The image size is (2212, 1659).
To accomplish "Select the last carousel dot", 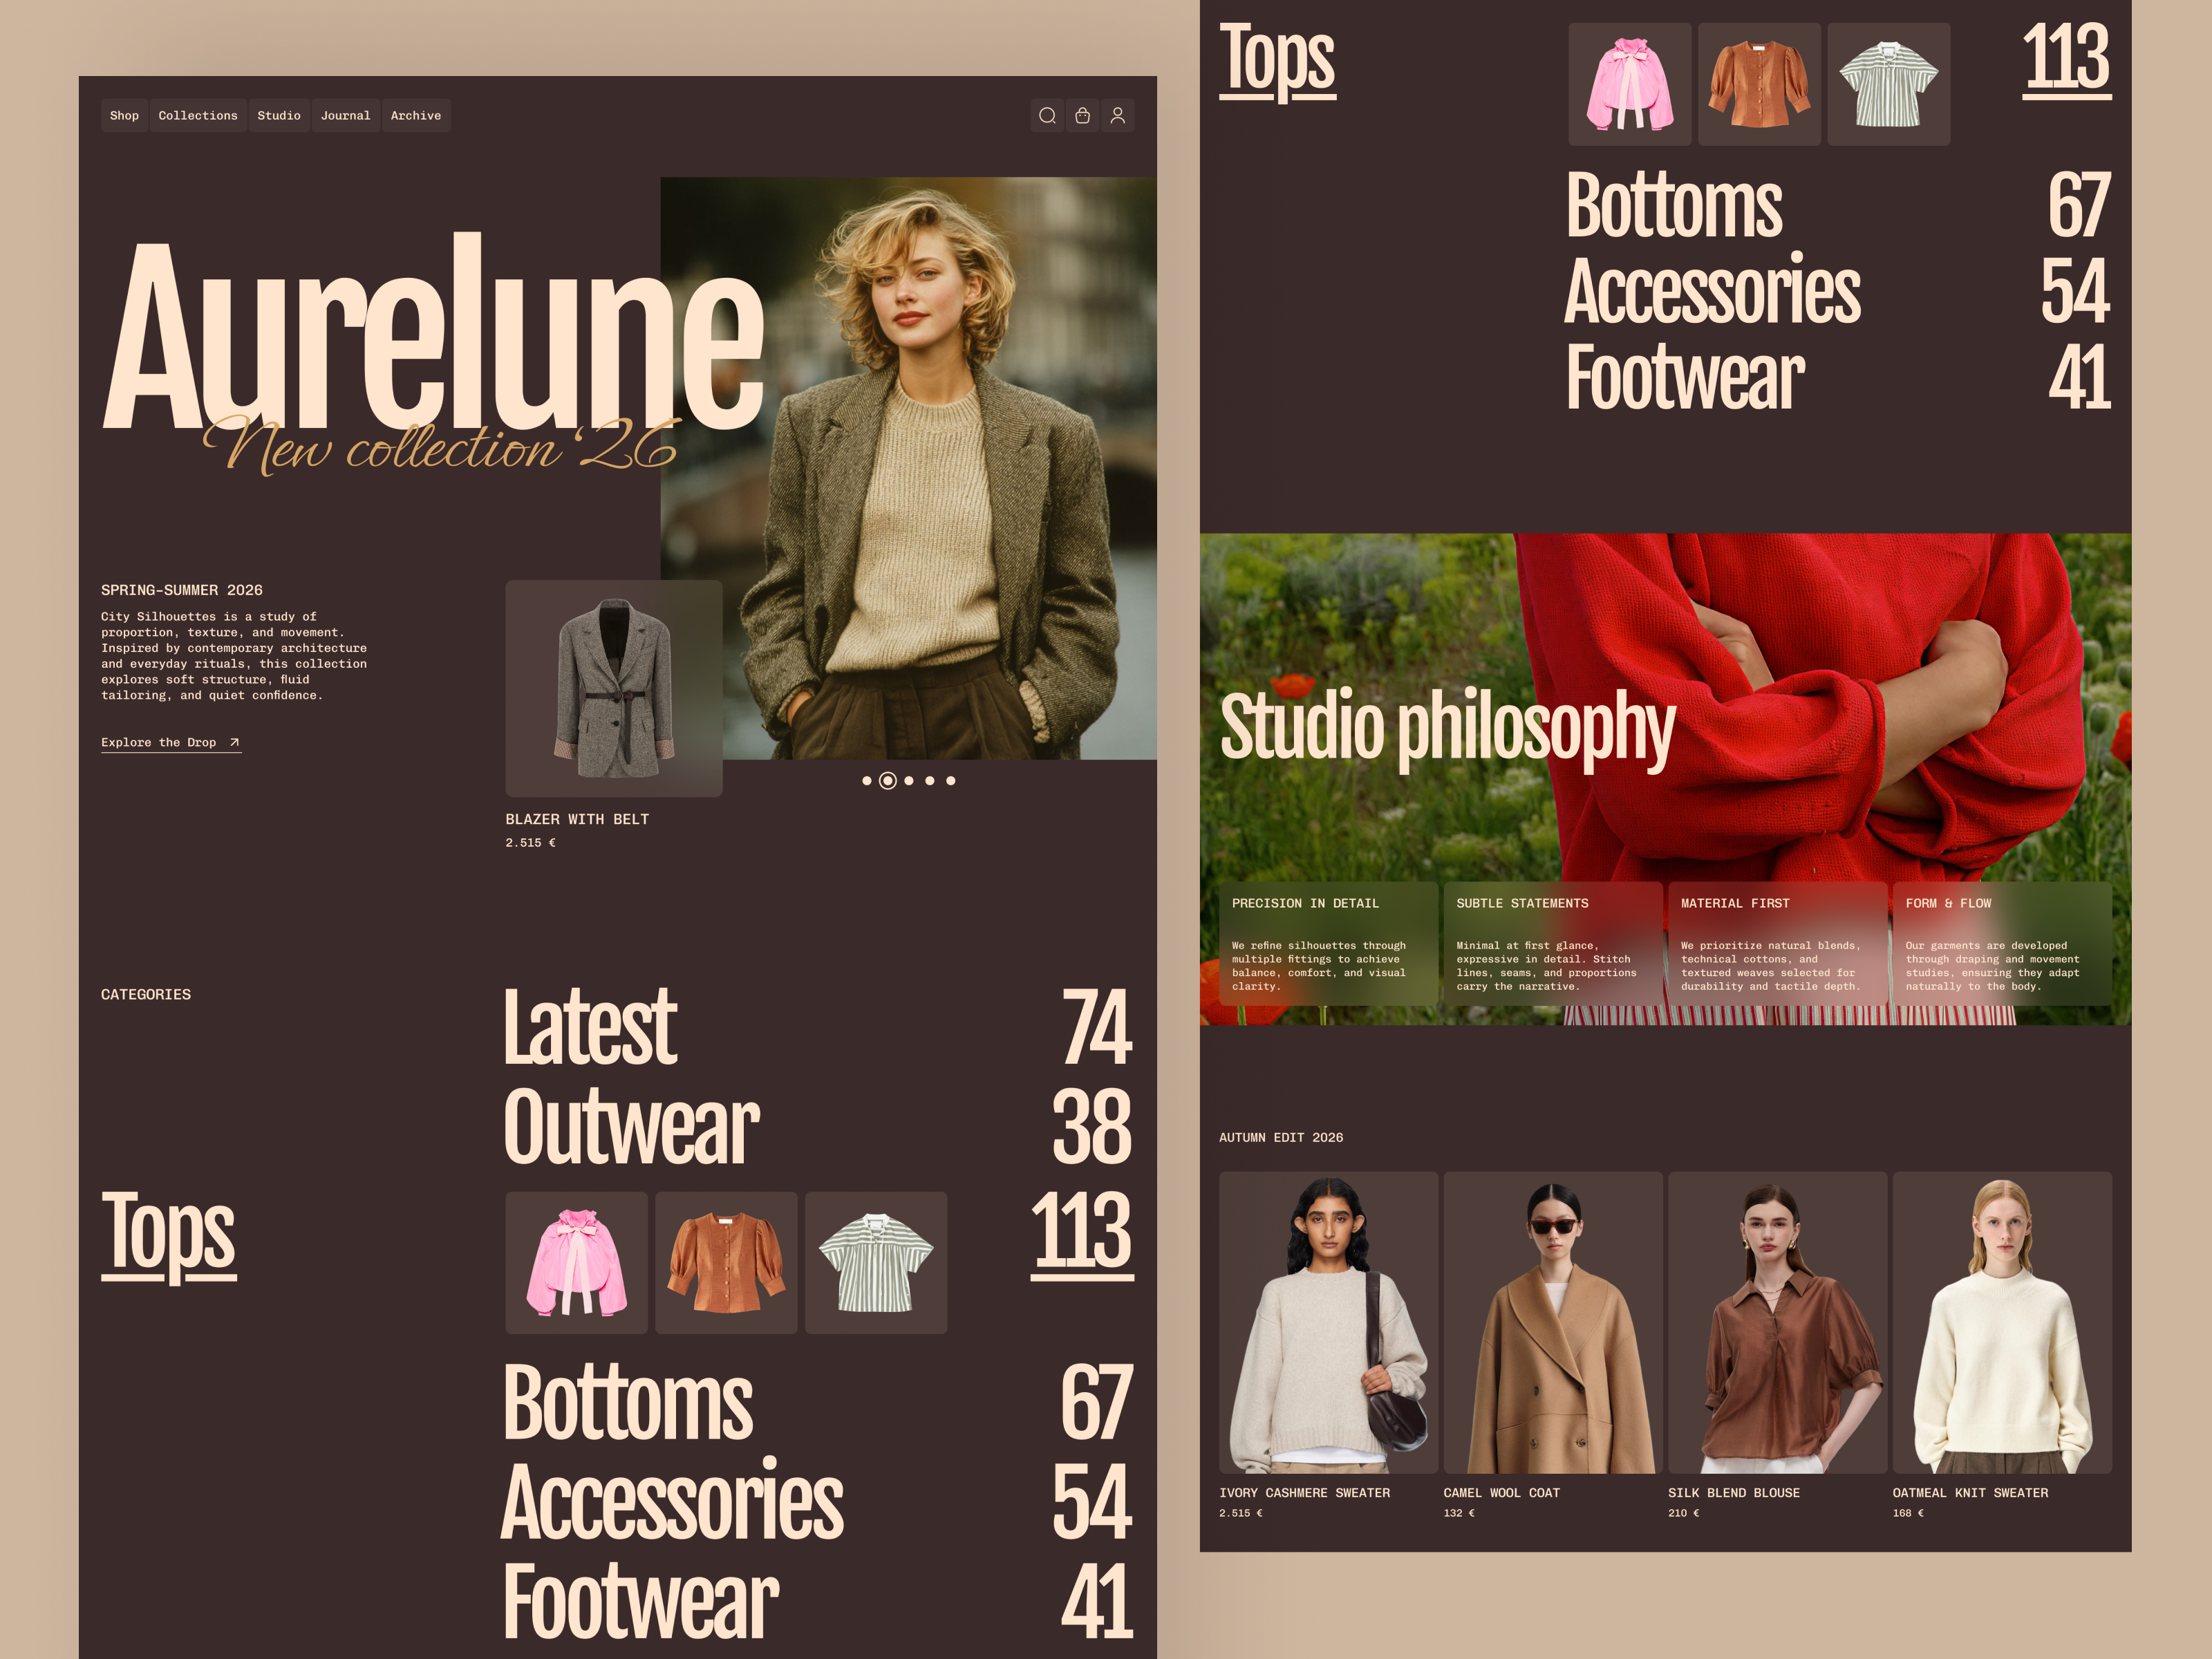I will [951, 781].
